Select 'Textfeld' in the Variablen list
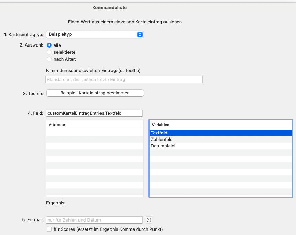The image size is (296, 235). pos(220,133)
